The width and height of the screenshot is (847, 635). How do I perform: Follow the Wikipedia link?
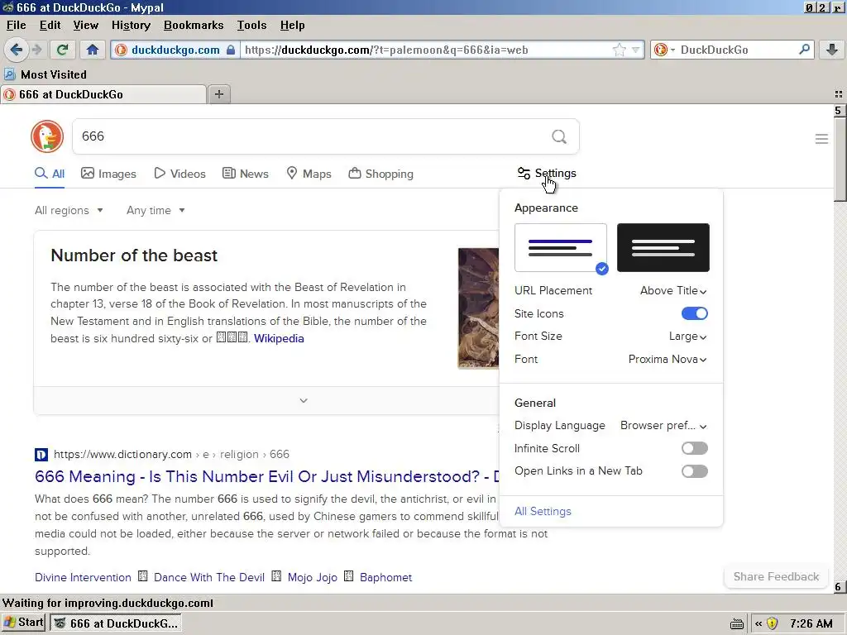click(279, 338)
